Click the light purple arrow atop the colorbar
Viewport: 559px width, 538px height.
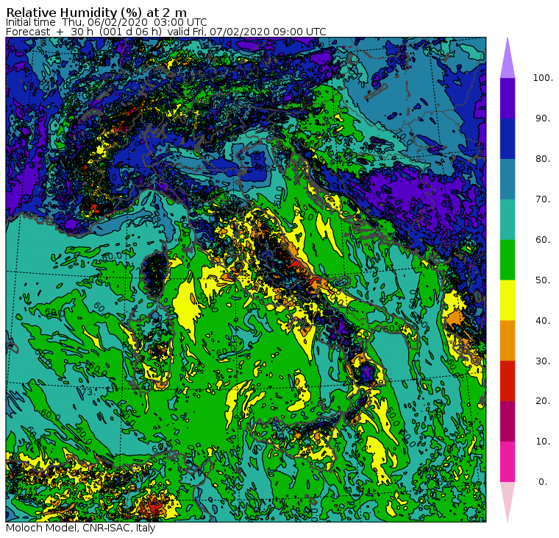pyautogui.click(x=508, y=60)
